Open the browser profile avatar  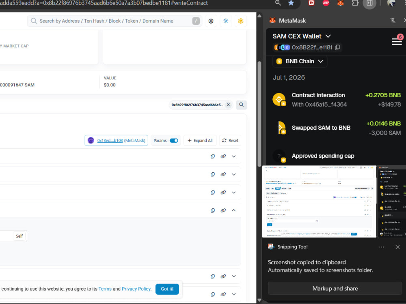click(391, 3)
